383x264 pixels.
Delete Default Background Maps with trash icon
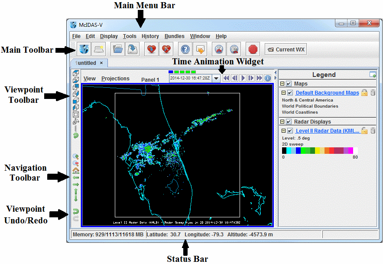coord(373,92)
